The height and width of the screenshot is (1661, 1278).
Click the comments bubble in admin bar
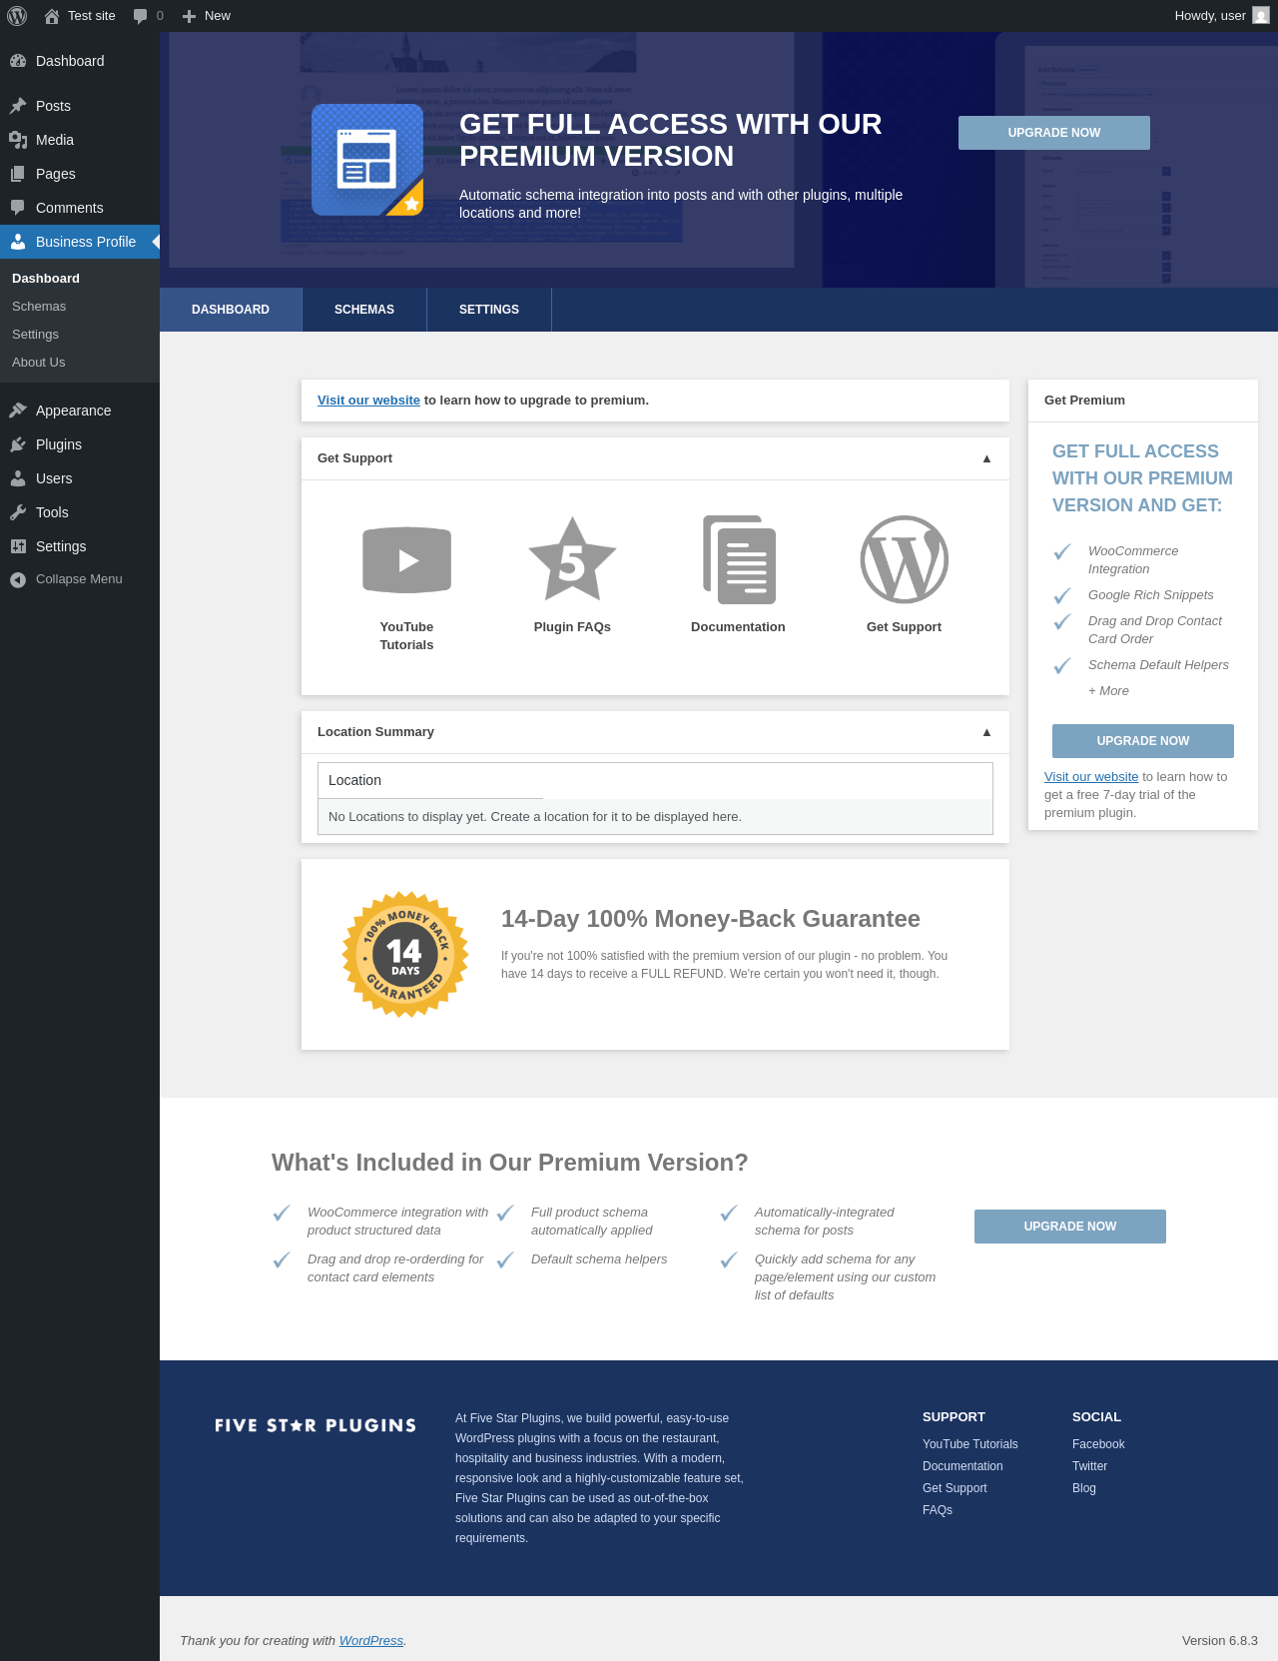tap(141, 16)
